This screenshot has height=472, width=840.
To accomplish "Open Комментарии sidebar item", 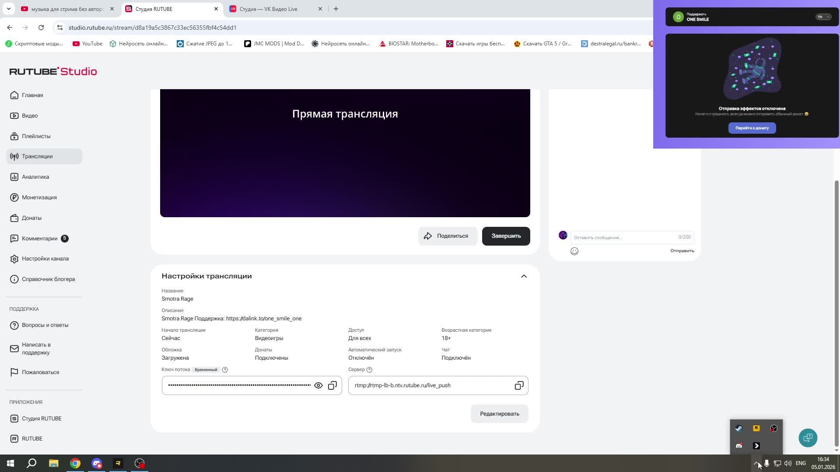I will coord(39,239).
